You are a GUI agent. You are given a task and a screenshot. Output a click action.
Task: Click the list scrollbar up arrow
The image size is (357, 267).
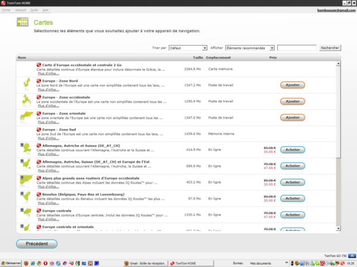[339, 64]
